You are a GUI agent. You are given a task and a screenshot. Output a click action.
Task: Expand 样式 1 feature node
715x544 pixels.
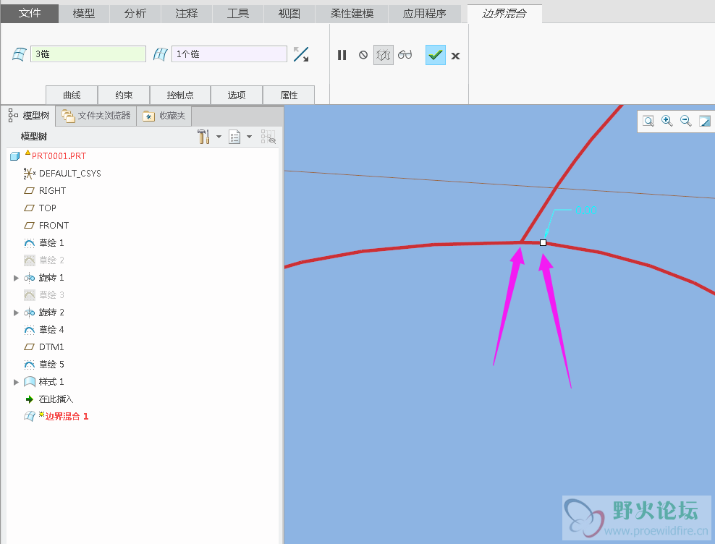(16, 382)
